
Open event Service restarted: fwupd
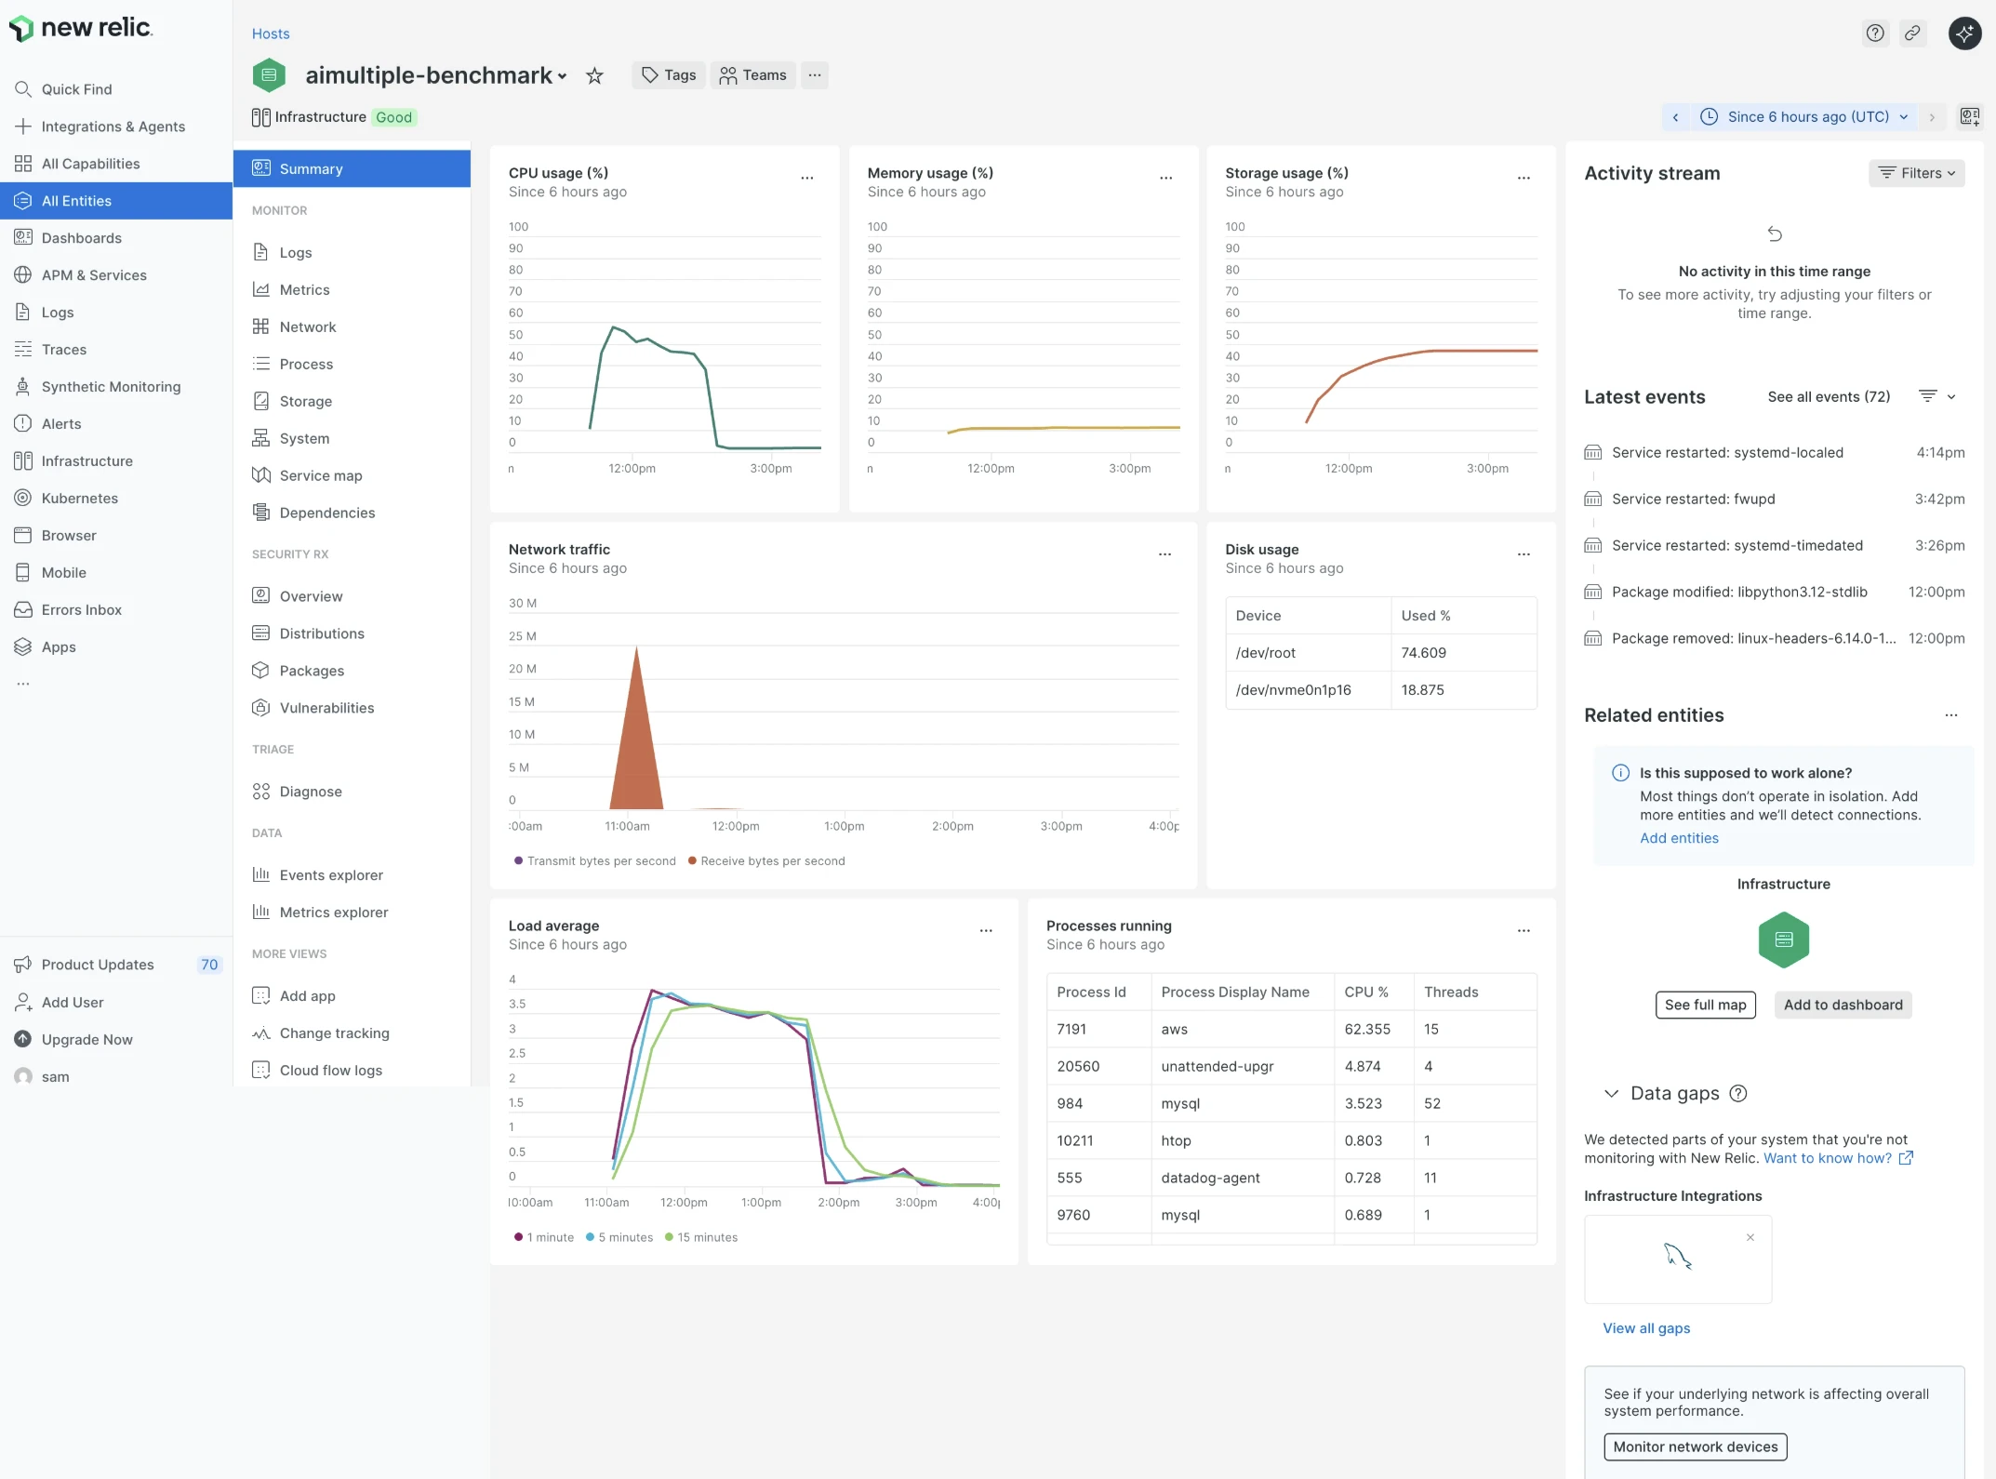(x=1774, y=499)
